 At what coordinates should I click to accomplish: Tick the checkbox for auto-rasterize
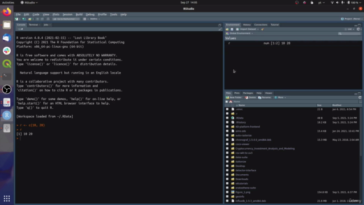click(x=227, y=136)
